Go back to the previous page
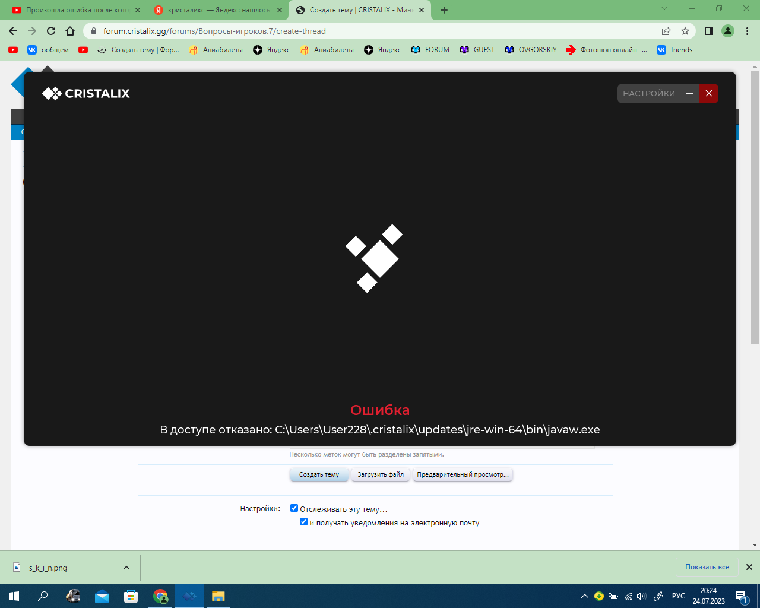 13,31
